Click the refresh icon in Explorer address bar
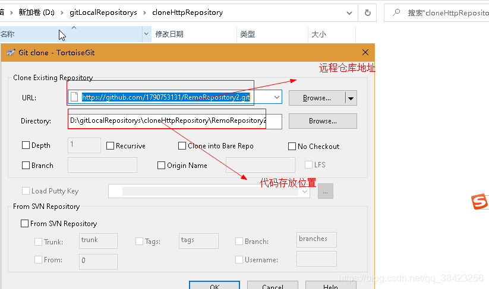Viewport: 489px width, 289px height. pos(368,13)
